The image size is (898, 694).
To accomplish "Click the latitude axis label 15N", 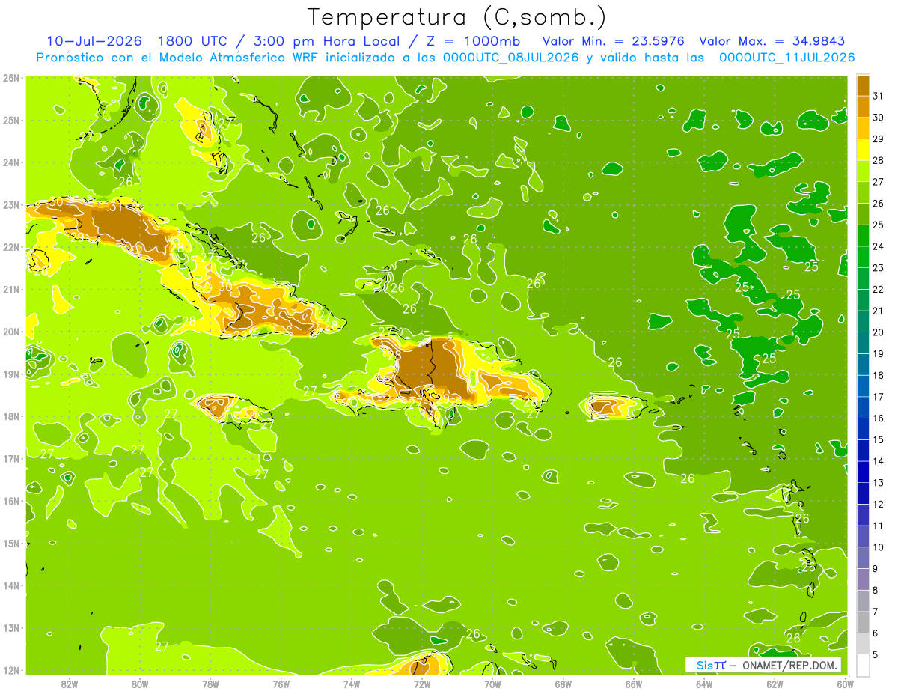I will coord(11,543).
